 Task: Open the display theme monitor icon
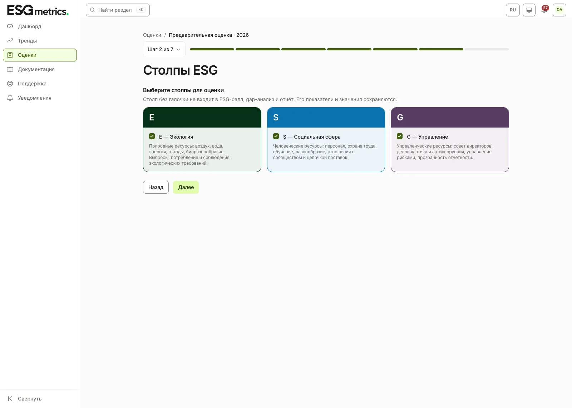(529, 10)
